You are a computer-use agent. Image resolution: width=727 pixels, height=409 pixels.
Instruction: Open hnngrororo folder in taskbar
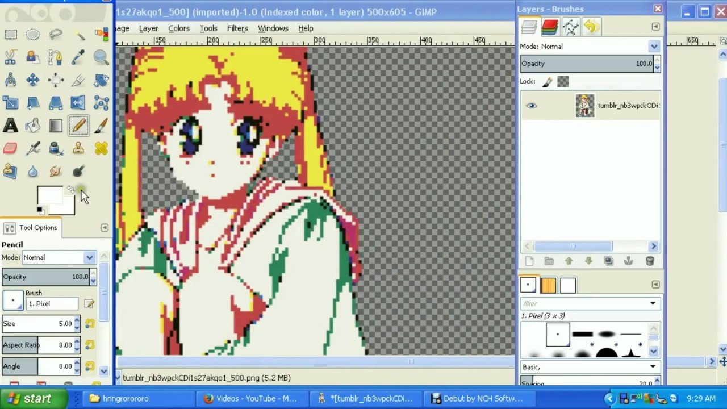click(x=138, y=399)
